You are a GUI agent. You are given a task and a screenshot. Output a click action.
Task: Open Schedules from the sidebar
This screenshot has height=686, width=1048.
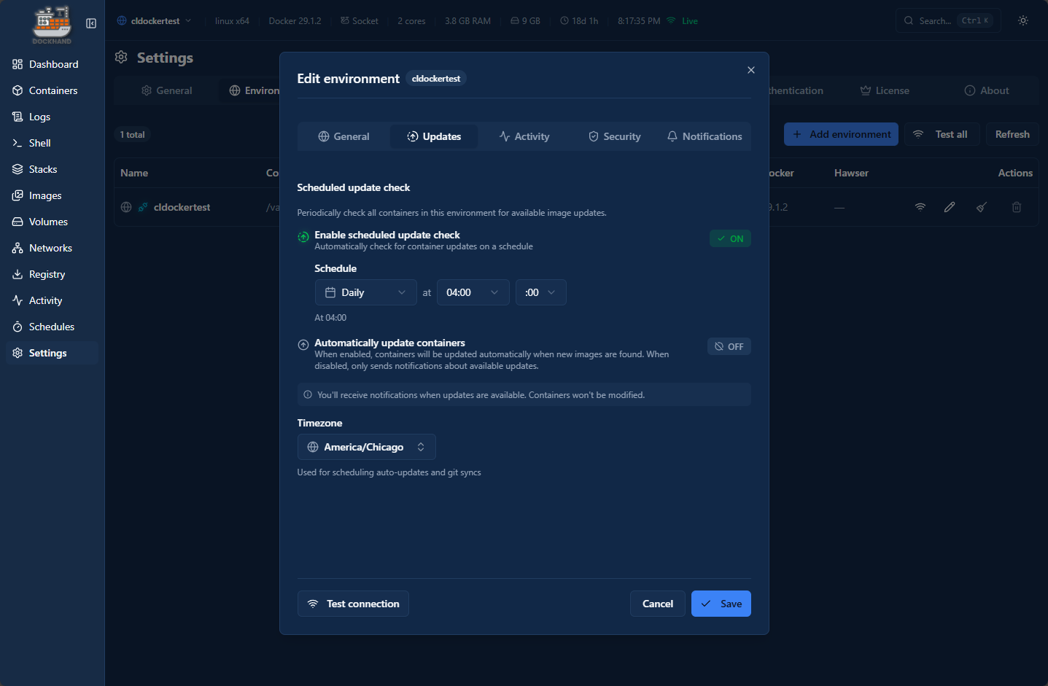point(51,326)
